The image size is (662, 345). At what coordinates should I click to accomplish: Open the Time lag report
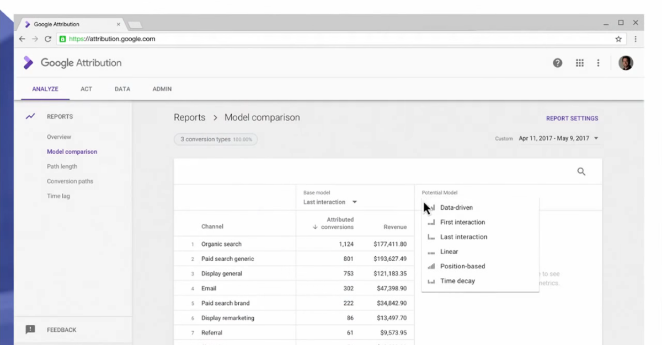coord(58,196)
